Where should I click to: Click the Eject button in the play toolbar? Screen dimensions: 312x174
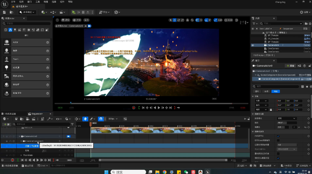tap(88, 12)
